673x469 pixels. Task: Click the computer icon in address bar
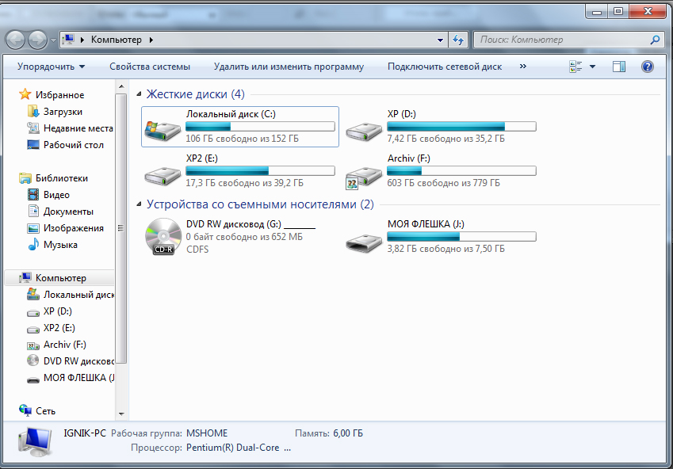pyautogui.click(x=68, y=40)
